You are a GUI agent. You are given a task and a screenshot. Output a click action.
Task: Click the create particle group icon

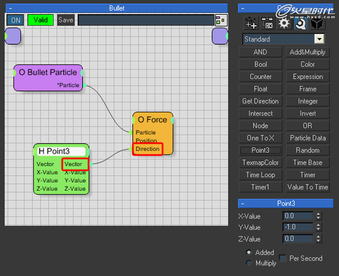[x=251, y=23]
